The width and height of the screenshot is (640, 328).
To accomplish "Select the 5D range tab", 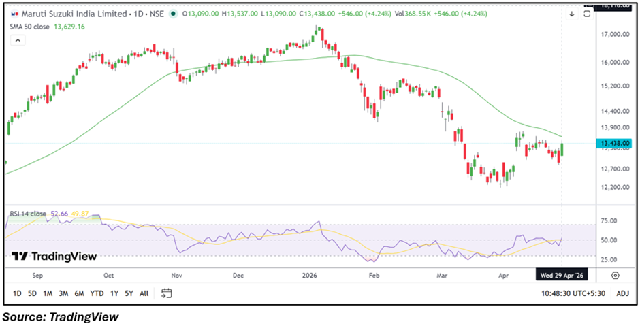I will point(32,293).
